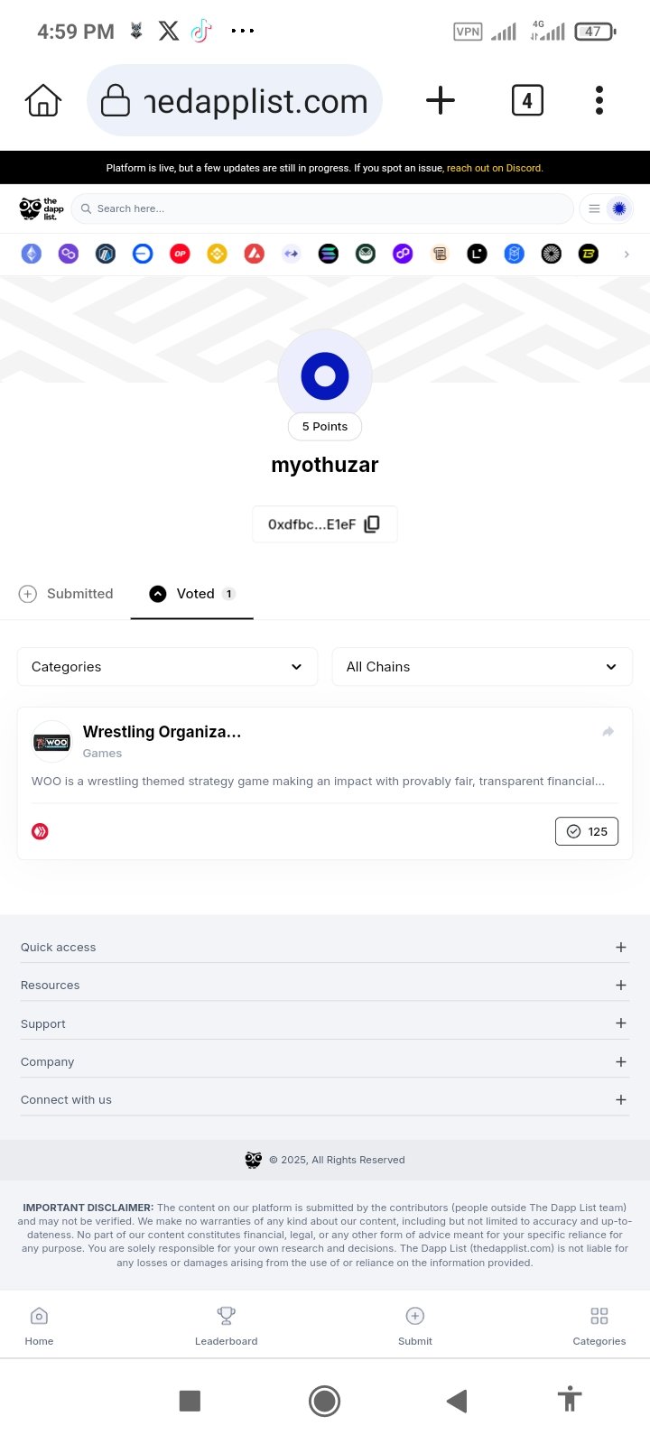Share the Wrestling Organization dapp
The height and width of the screenshot is (1444, 650).
(x=608, y=732)
